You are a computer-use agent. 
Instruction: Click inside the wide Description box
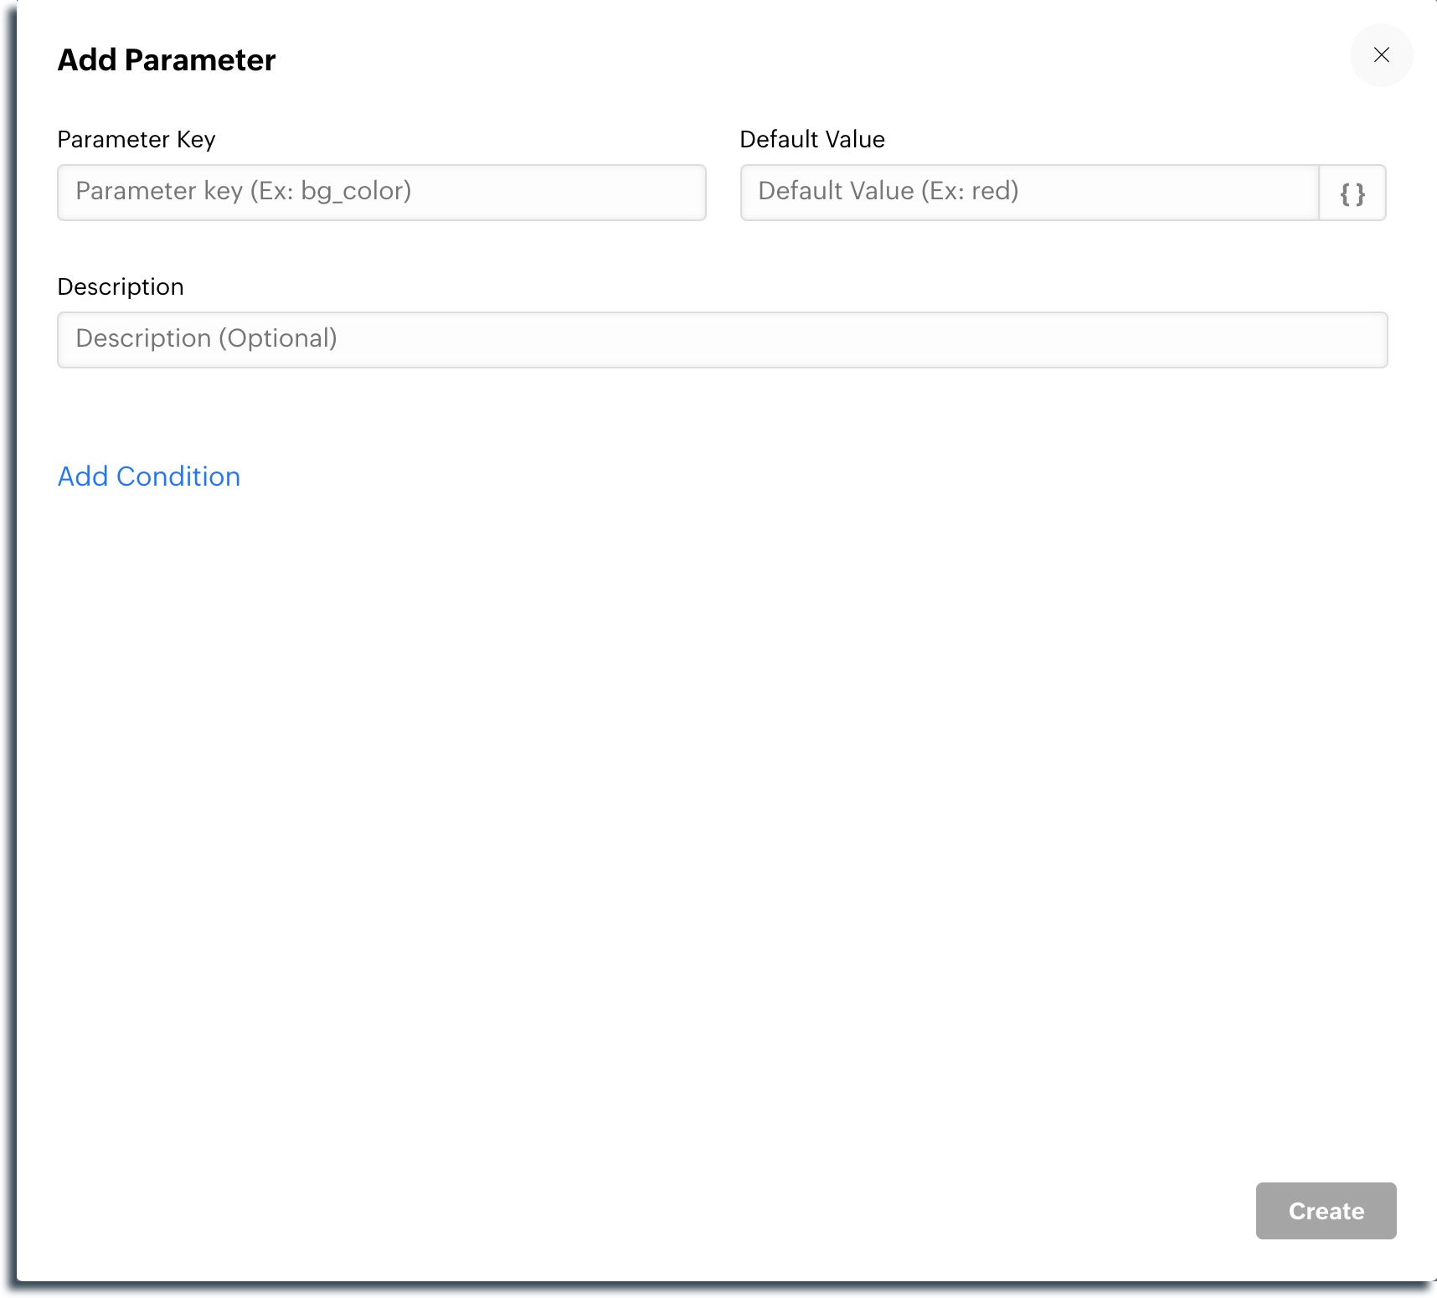[x=722, y=340]
